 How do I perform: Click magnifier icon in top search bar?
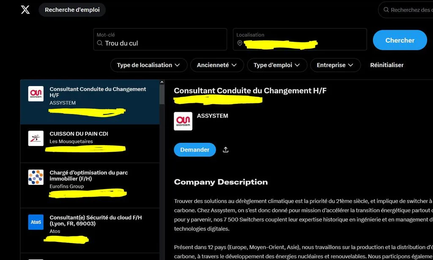[386, 10]
